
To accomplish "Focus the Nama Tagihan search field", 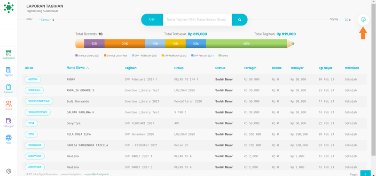I will click(x=197, y=20).
